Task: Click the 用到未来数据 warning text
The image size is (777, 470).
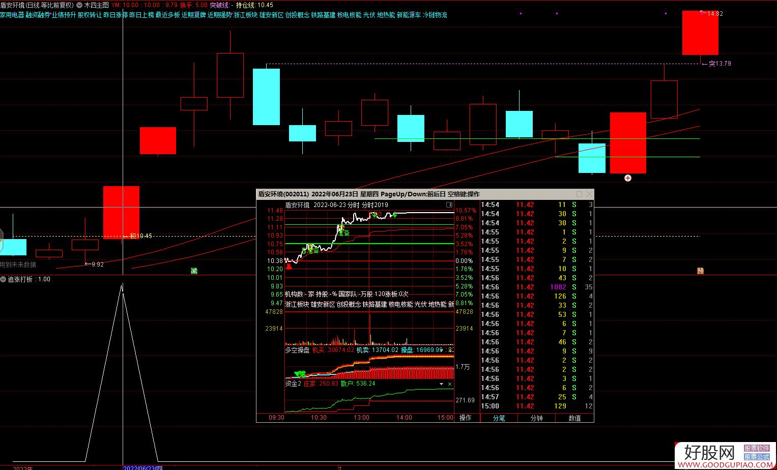Action: [x=18, y=265]
